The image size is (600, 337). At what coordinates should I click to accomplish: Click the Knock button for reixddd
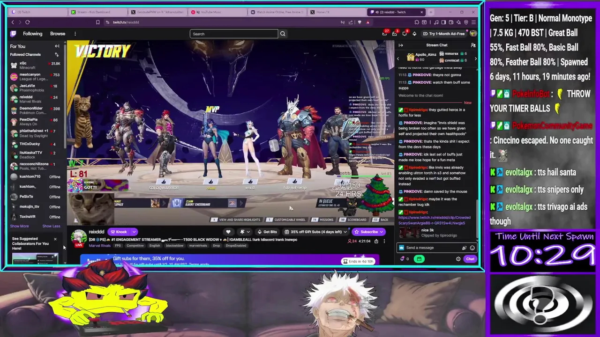[119, 232]
